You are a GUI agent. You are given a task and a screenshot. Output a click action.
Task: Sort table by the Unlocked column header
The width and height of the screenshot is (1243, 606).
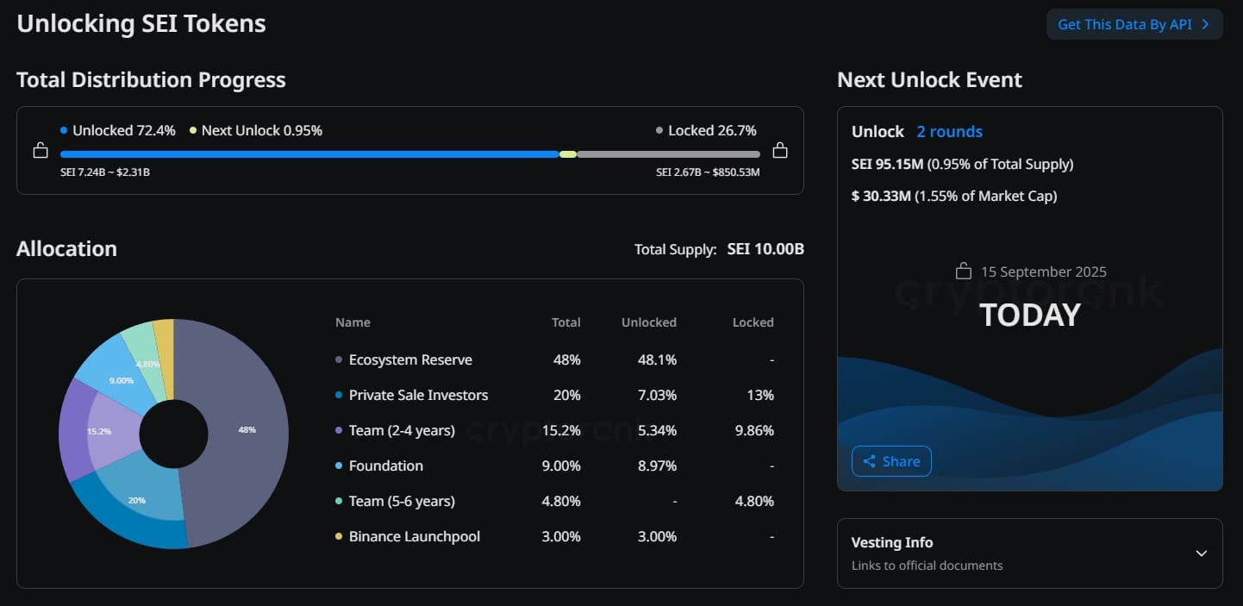[x=648, y=322]
